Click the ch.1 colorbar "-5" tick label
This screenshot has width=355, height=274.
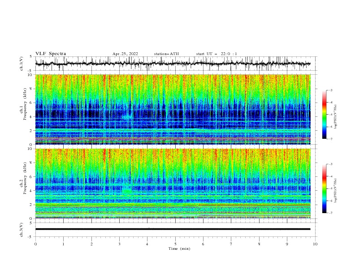tap(331, 115)
